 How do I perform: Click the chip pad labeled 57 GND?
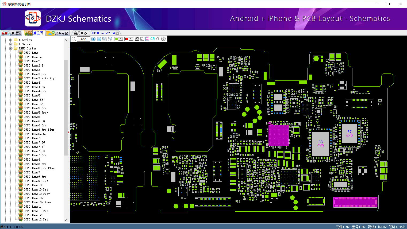(x=350, y=134)
